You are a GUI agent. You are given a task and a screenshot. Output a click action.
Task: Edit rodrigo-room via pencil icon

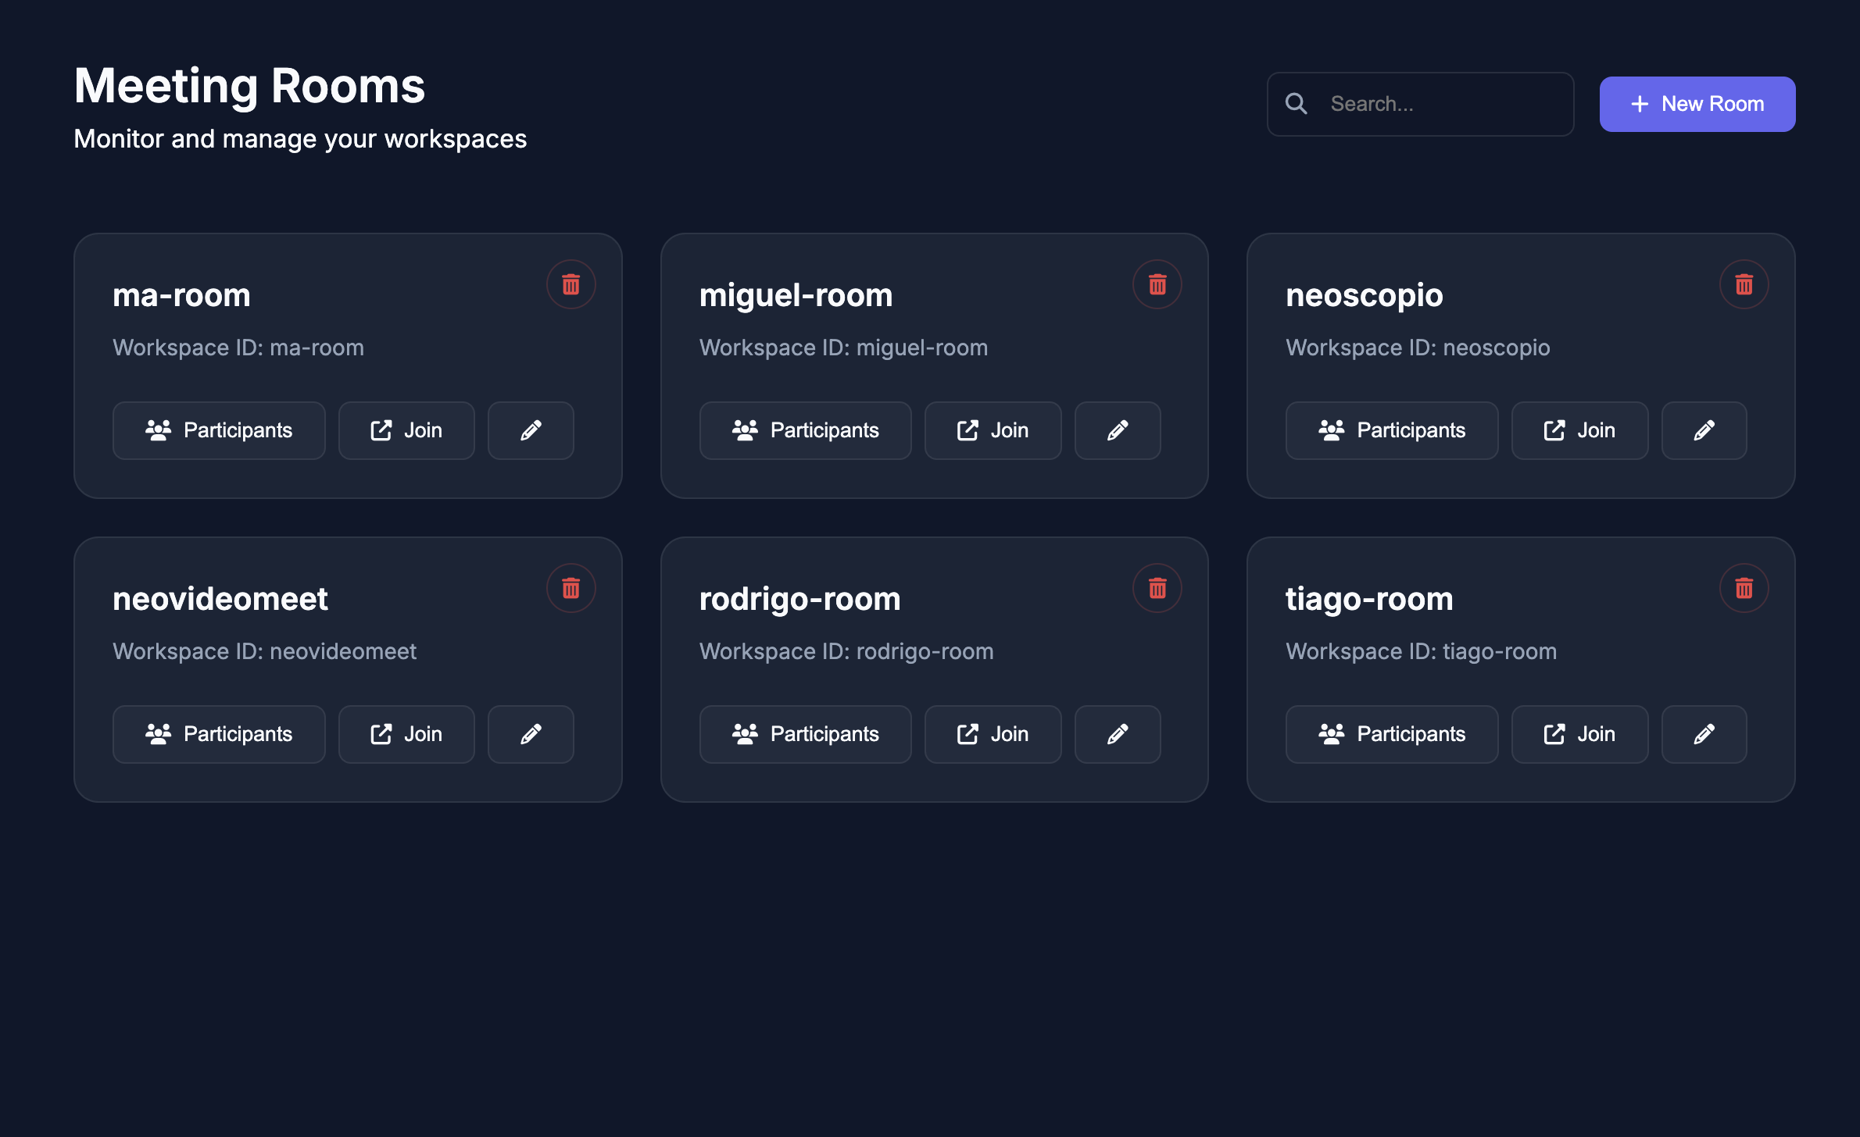[x=1118, y=734]
